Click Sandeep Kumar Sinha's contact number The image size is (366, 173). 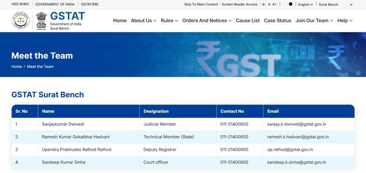click(234, 162)
